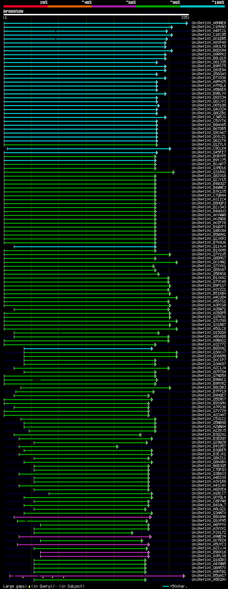Select the UniRef100_B8A065 label
This screenshot has width=228, height=589.
(x=209, y=125)
